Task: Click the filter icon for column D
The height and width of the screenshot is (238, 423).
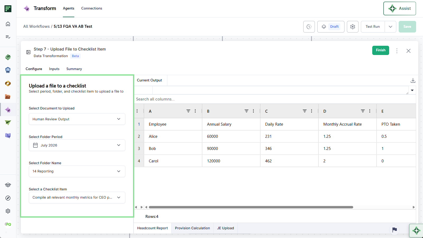Action: (363, 111)
